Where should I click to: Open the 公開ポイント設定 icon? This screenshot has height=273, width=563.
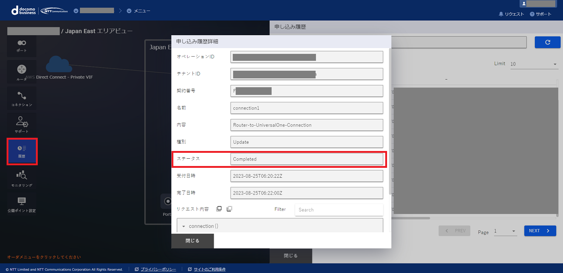(22, 204)
